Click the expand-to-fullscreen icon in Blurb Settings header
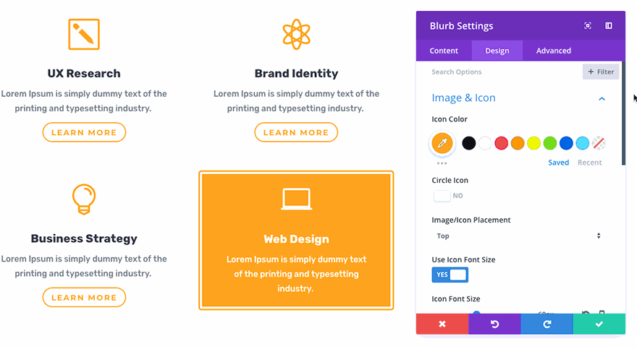This screenshot has height=349, width=637. [588, 26]
